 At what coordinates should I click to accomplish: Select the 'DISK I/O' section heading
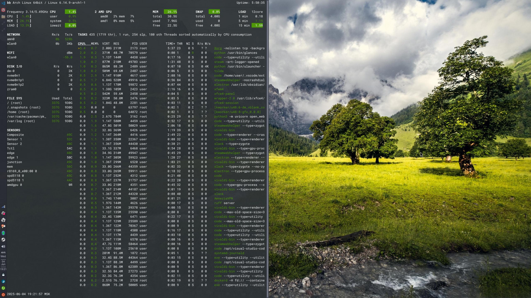(x=14, y=67)
